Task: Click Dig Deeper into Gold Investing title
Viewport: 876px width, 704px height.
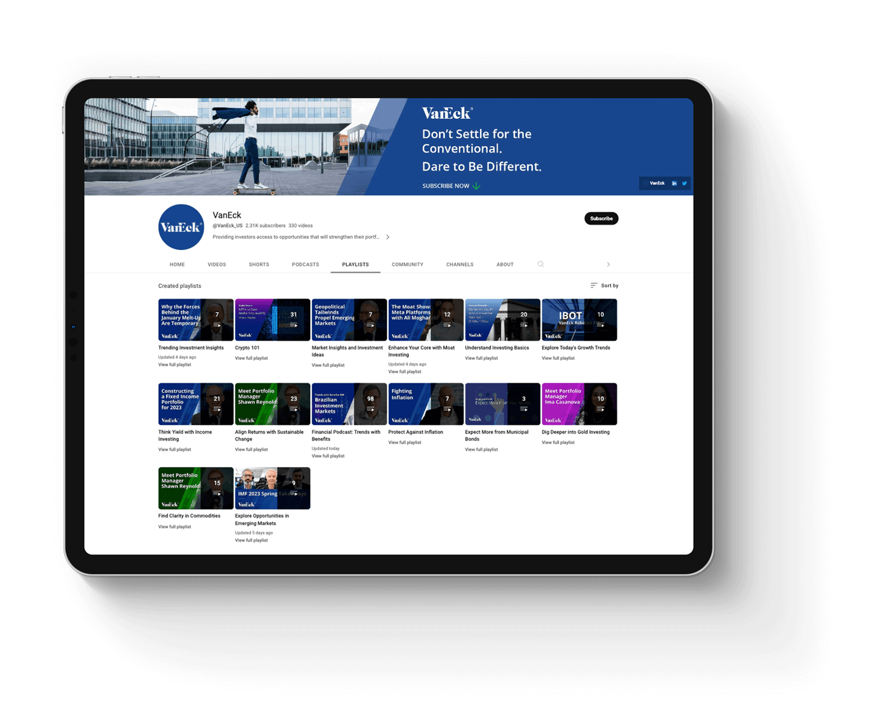Action: coord(576,432)
